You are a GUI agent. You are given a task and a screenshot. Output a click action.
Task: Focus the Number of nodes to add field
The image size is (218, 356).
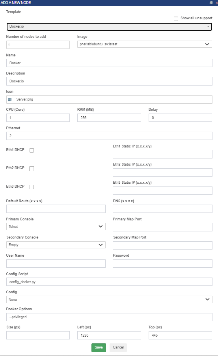click(x=38, y=45)
